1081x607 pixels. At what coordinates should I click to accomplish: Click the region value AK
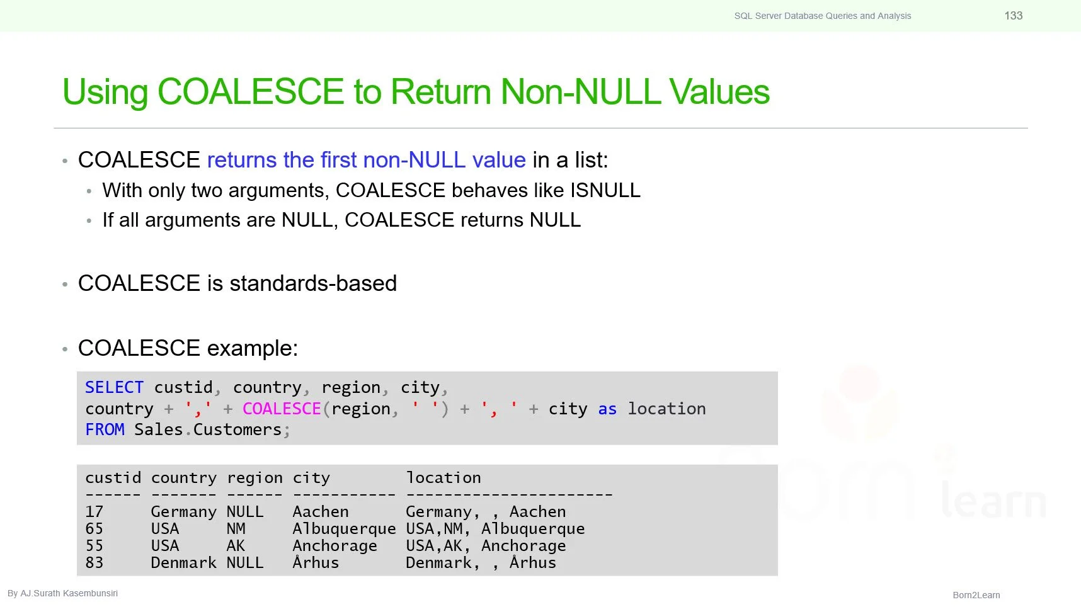point(236,546)
